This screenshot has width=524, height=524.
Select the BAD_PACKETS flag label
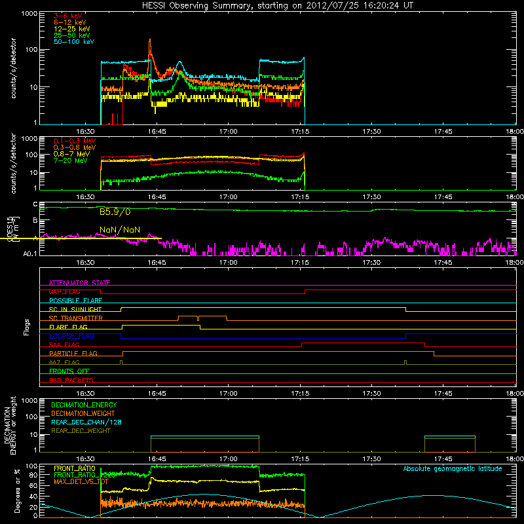(x=71, y=380)
